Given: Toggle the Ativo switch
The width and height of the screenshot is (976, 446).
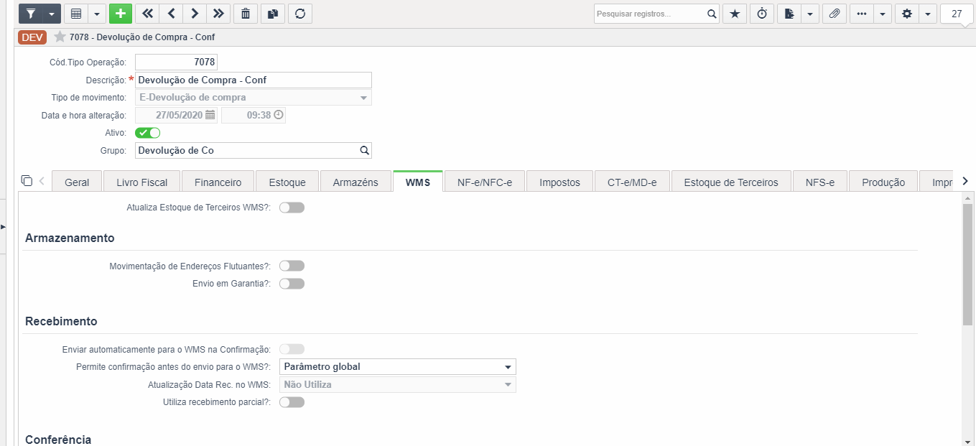Looking at the screenshot, I should coord(147,133).
